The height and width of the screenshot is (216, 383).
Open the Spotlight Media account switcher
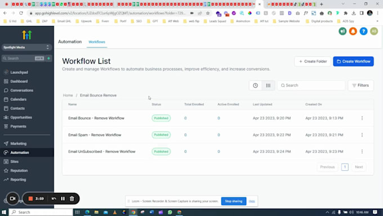[x=26, y=47]
